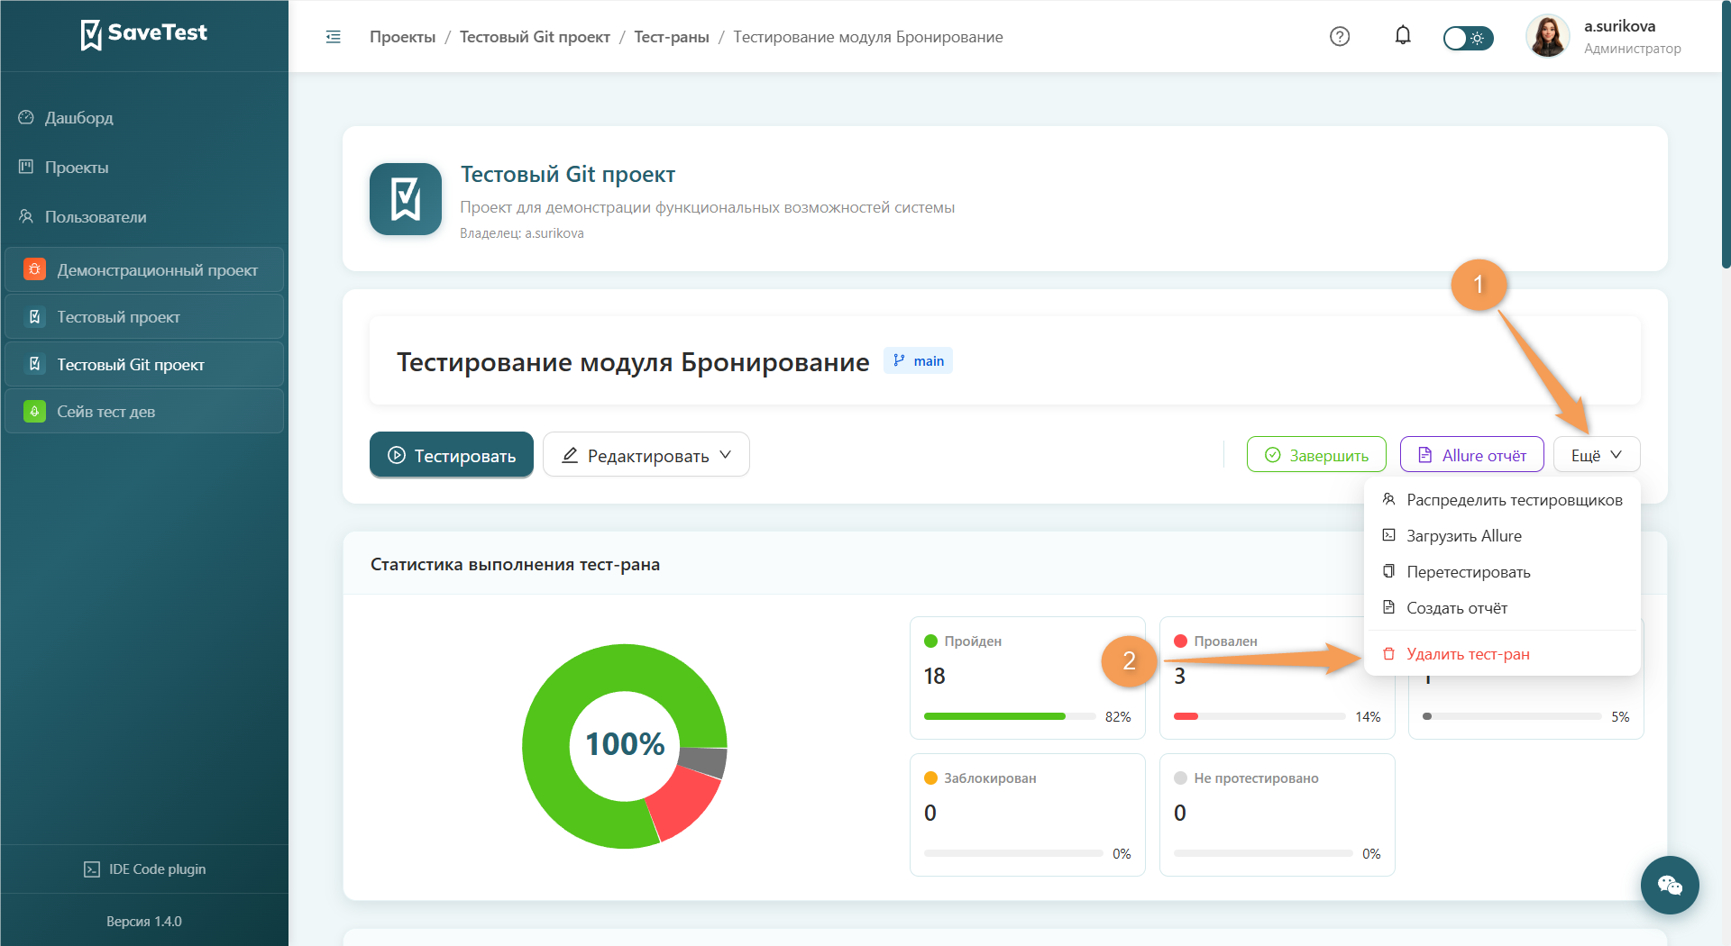The width and height of the screenshot is (1731, 946).
Task: Open the help question mark icon
Action: click(x=1340, y=37)
